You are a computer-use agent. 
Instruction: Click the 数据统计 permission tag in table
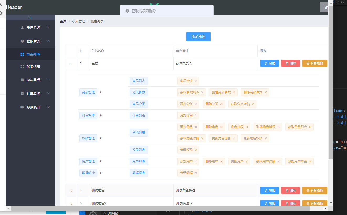pyautogui.click(x=88, y=173)
